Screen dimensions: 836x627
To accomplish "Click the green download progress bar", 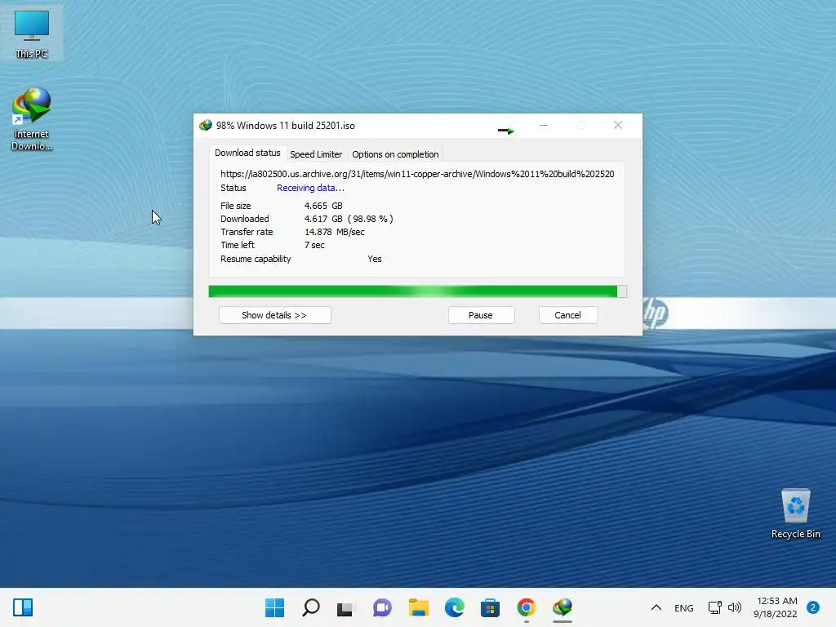I will point(417,291).
